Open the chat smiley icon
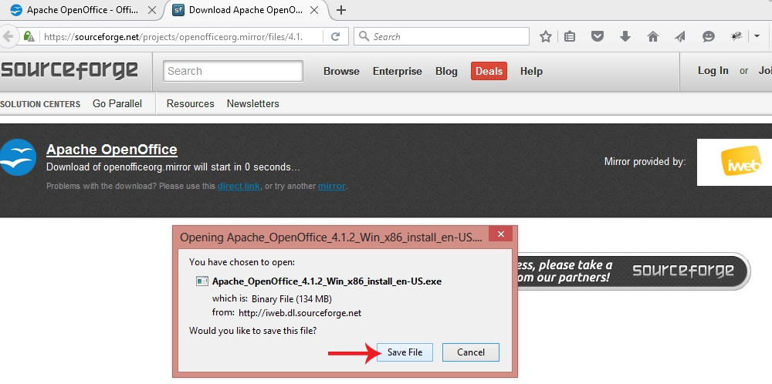Image resolution: width=772 pixels, height=384 pixels. pyautogui.click(x=709, y=36)
